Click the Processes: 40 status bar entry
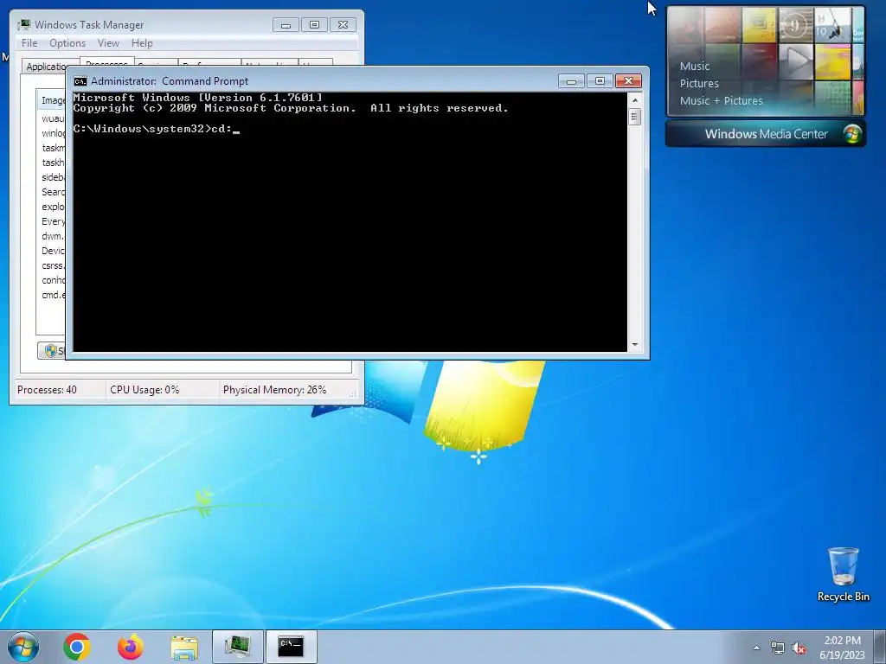 coord(47,390)
